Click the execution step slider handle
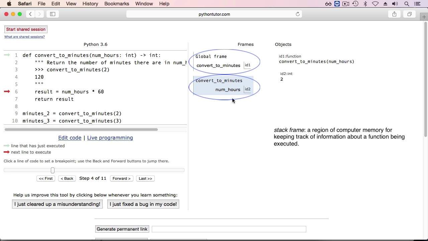The image size is (428, 241). (52, 170)
